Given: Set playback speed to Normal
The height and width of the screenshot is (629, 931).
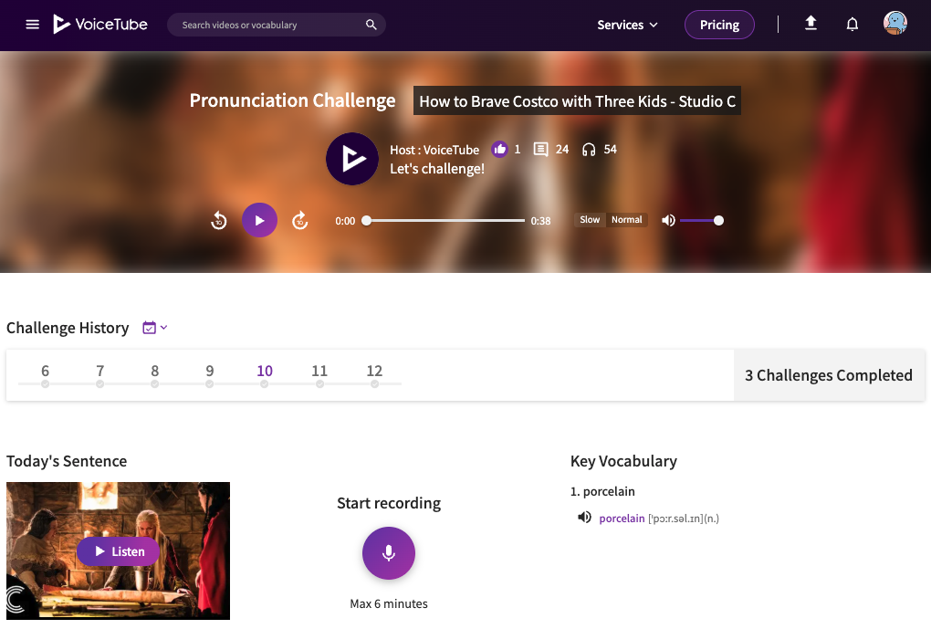Looking at the screenshot, I should [627, 220].
